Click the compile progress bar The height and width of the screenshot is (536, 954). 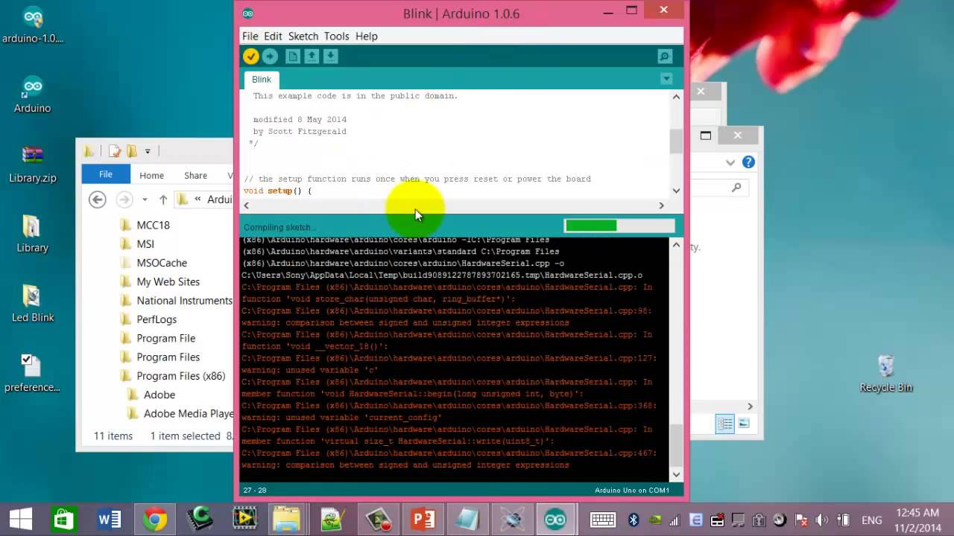[619, 226]
